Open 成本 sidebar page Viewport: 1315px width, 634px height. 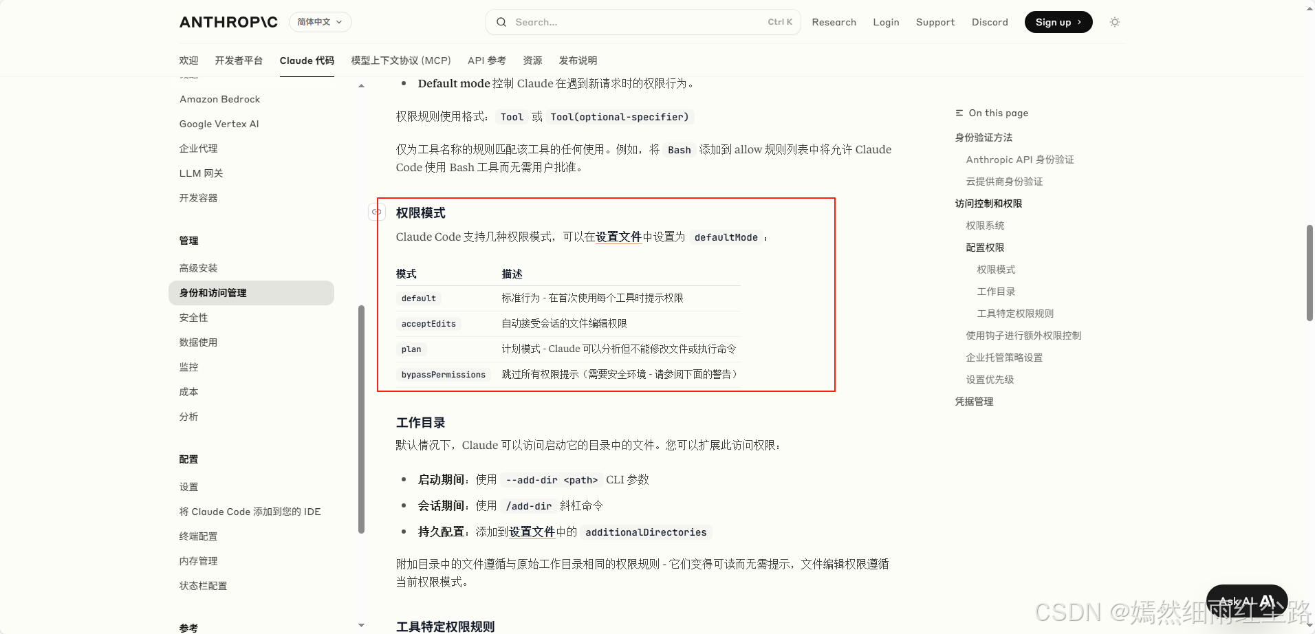[x=188, y=392]
